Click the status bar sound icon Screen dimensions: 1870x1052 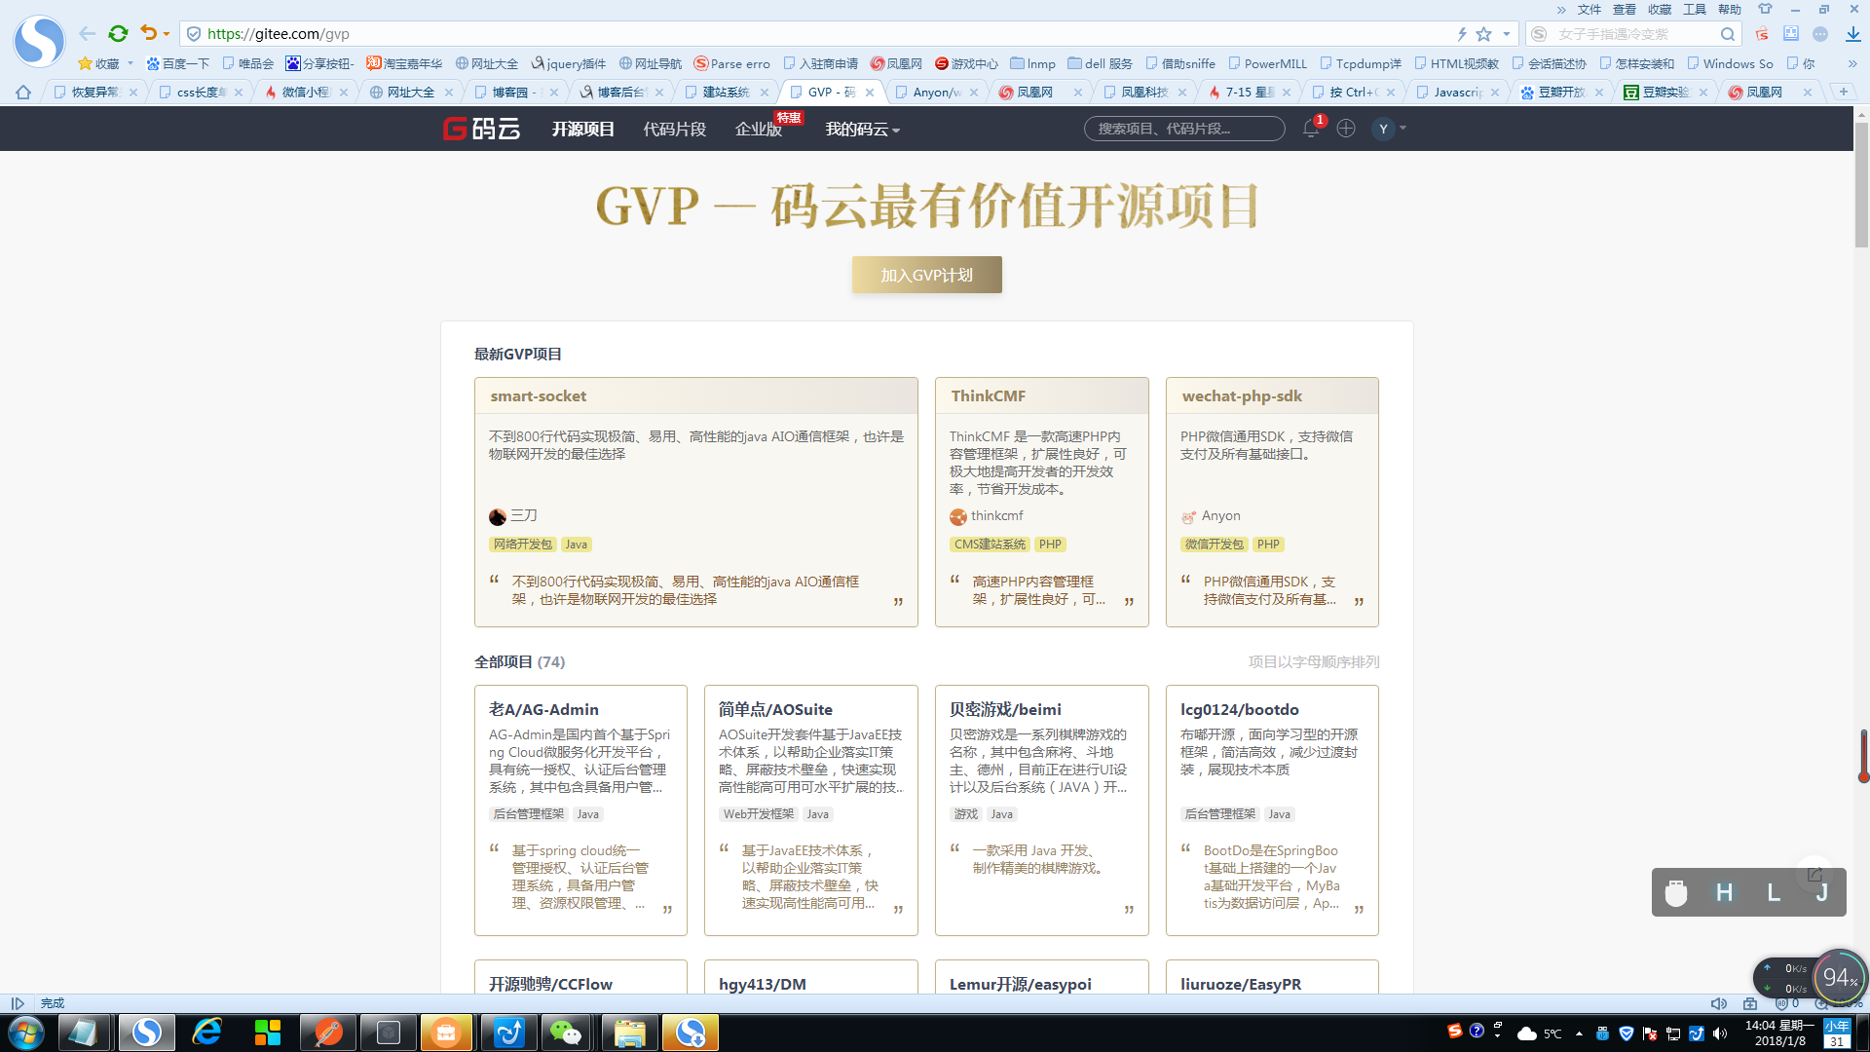[x=1719, y=1003]
